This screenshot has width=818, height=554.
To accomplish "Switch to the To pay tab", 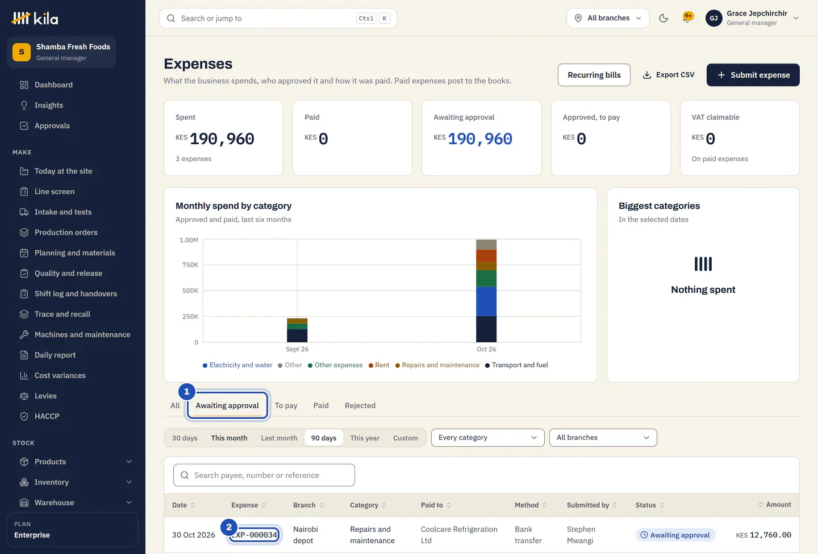I will 286,405.
